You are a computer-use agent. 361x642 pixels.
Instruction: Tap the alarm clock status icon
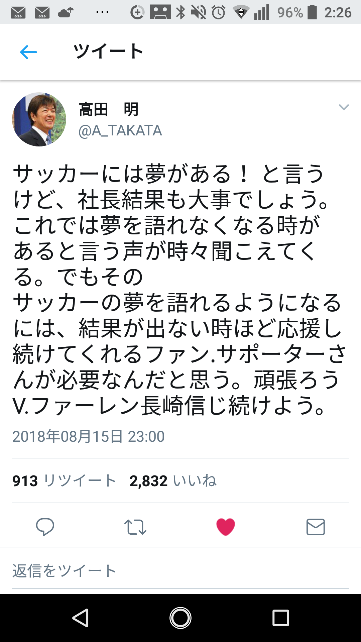pos(219,13)
